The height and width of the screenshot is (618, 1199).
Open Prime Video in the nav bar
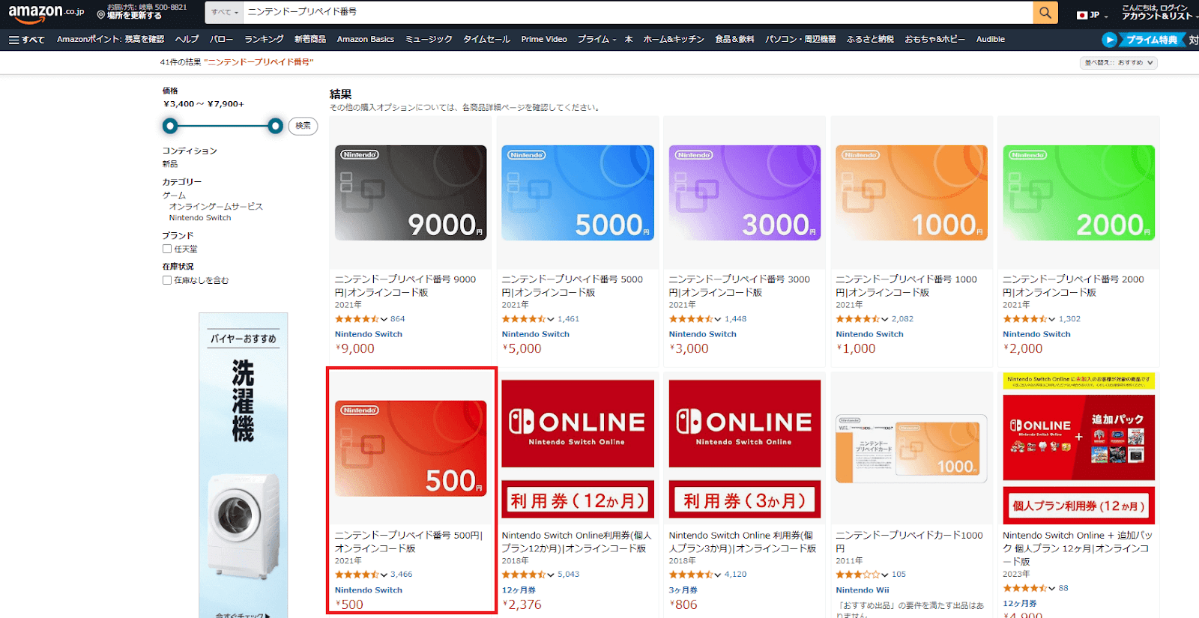544,40
